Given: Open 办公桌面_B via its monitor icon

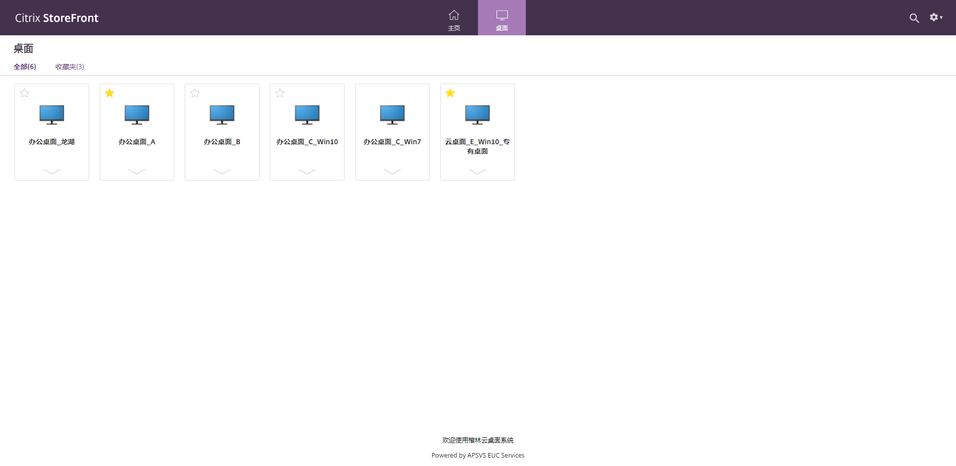Looking at the screenshot, I should tap(222, 114).
